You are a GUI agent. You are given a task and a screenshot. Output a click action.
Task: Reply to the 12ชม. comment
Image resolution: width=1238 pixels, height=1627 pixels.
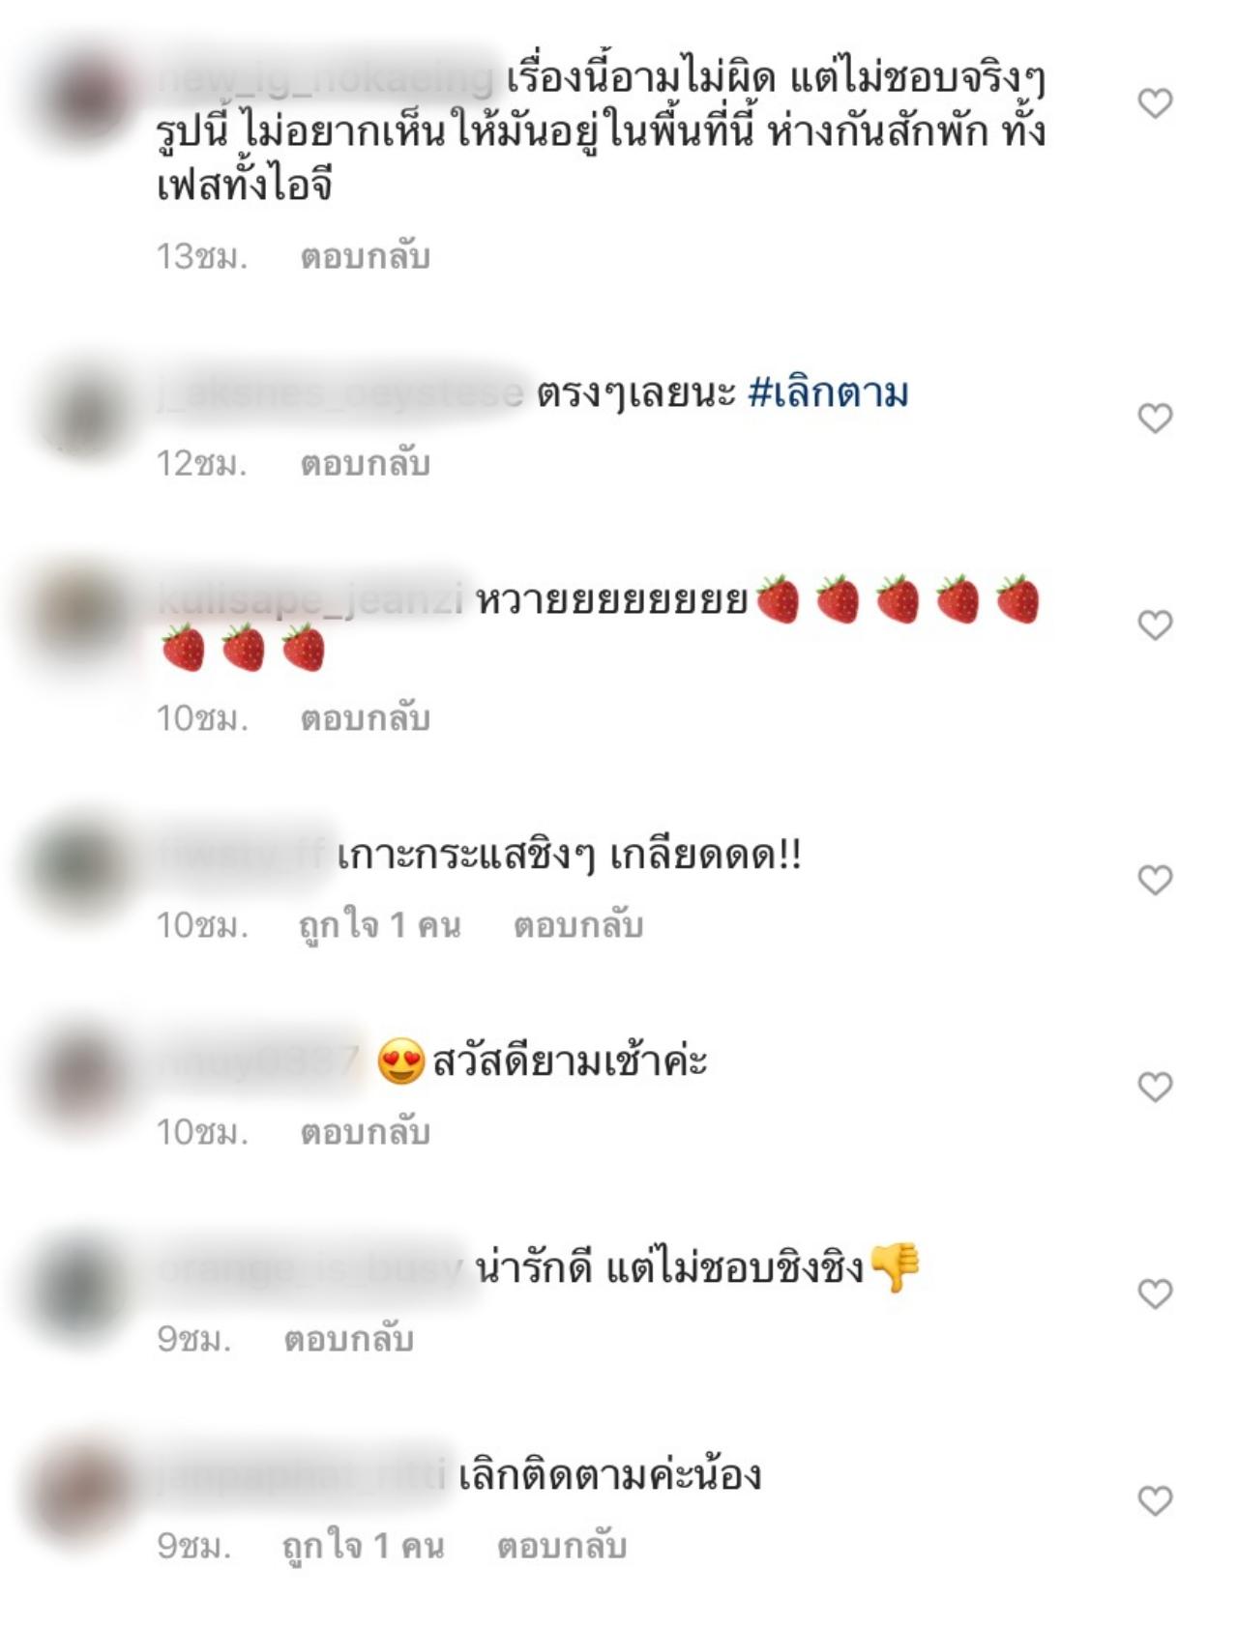365,463
